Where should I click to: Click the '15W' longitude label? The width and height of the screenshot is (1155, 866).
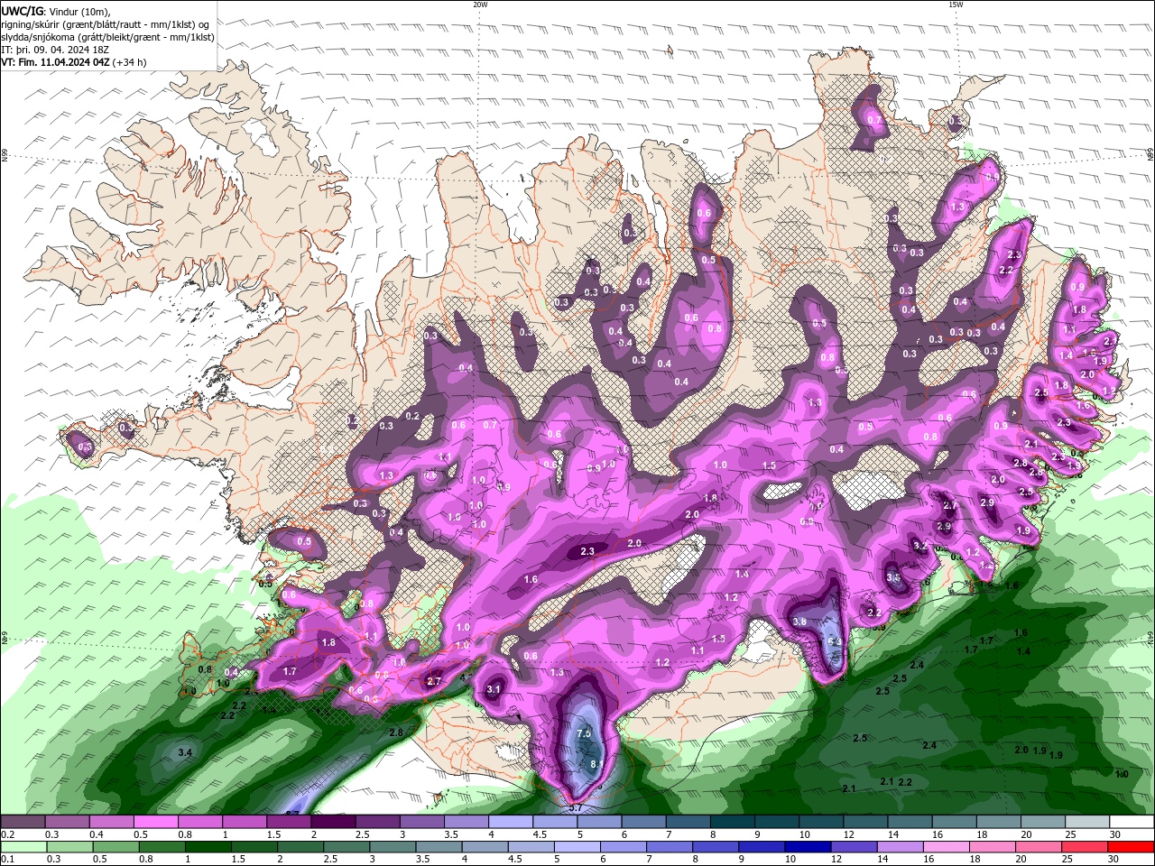[956, 5]
